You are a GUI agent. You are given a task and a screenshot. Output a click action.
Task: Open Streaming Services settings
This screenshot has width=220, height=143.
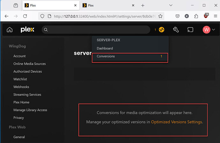[27, 95]
